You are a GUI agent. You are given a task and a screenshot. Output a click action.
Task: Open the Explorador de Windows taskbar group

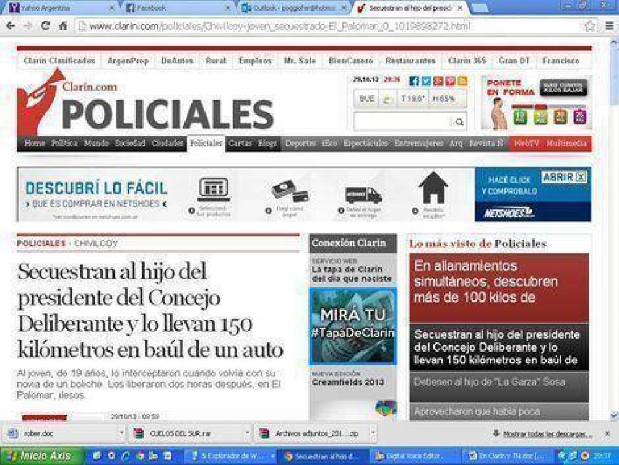233,456
